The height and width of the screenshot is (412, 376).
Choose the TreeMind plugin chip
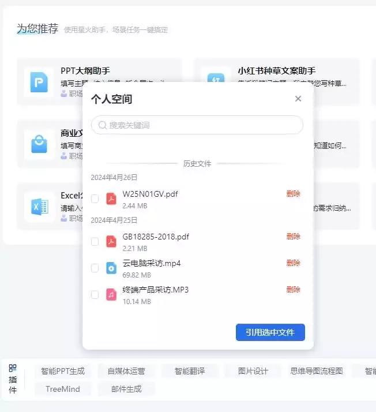click(63, 389)
